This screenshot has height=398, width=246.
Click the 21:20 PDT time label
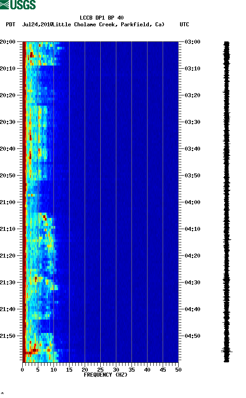coord(8,256)
